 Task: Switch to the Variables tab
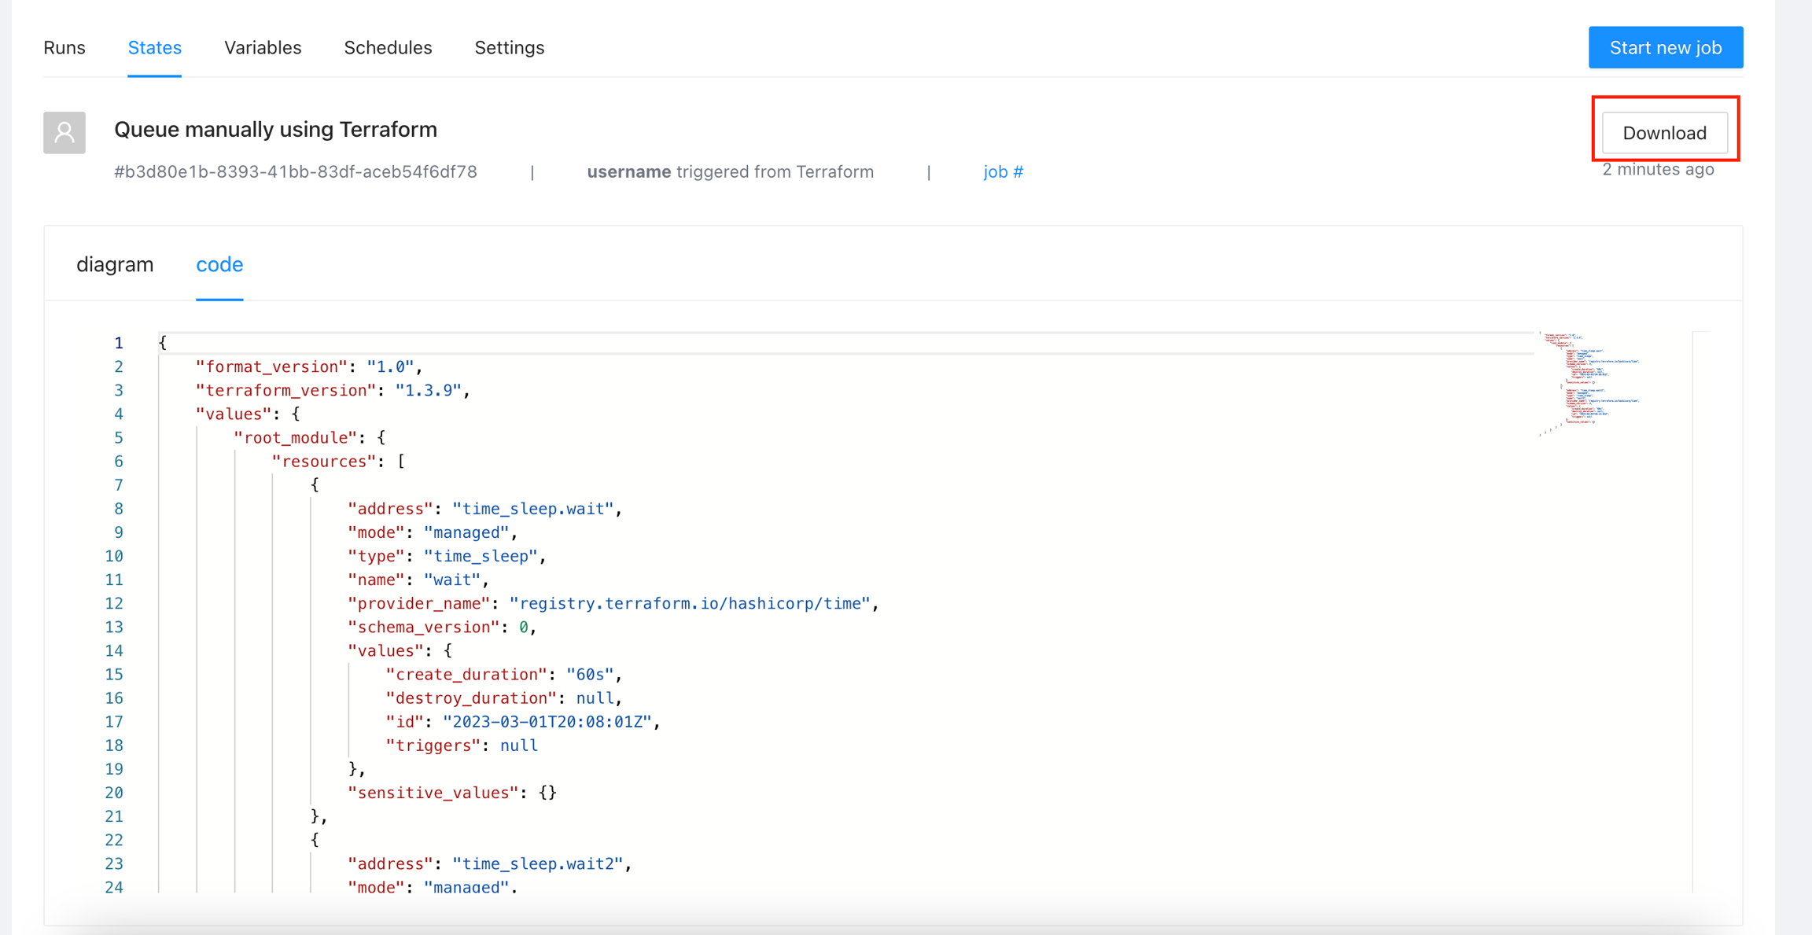pos(263,48)
